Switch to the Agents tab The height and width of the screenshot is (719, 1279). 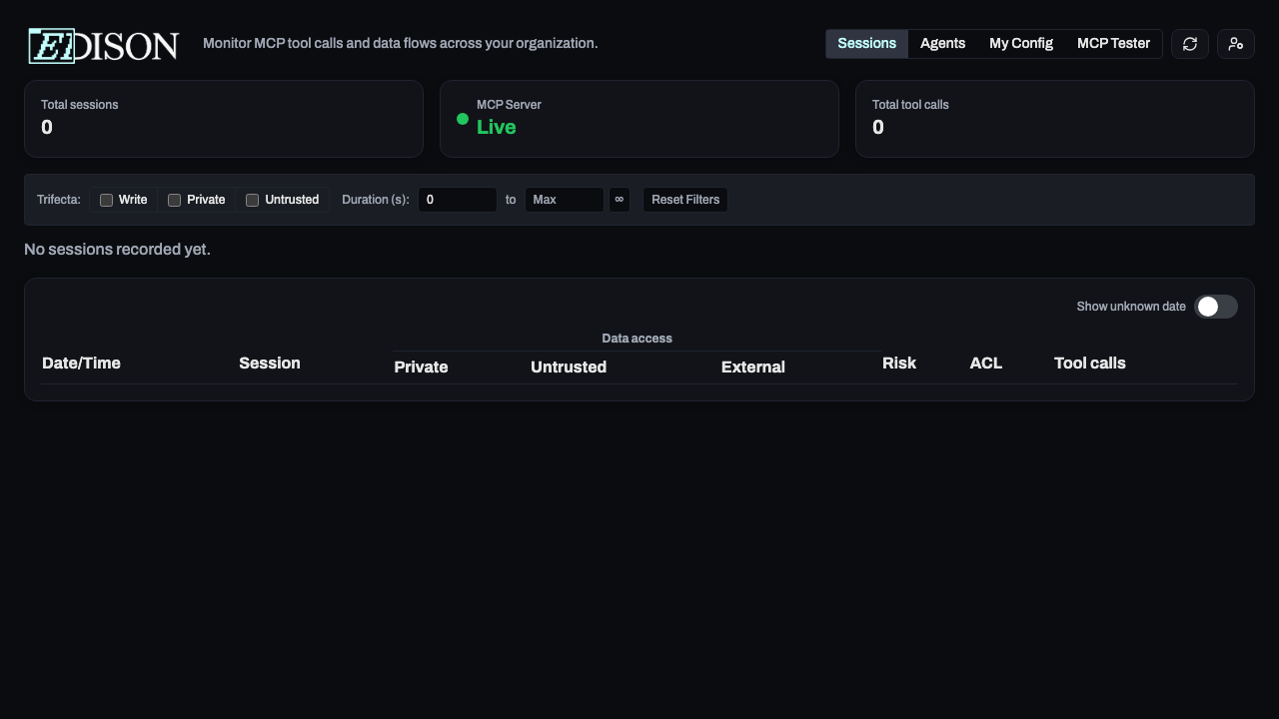click(x=942, y=43)
